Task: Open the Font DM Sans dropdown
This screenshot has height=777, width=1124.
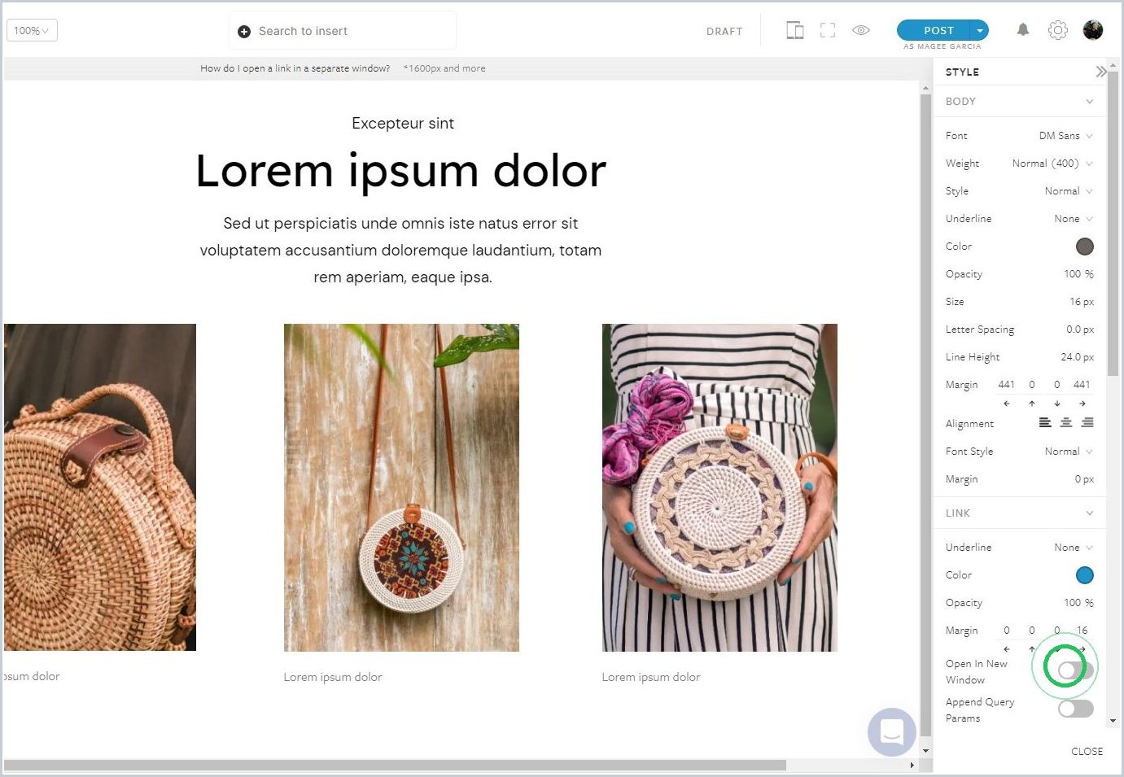Action: 1066,136
